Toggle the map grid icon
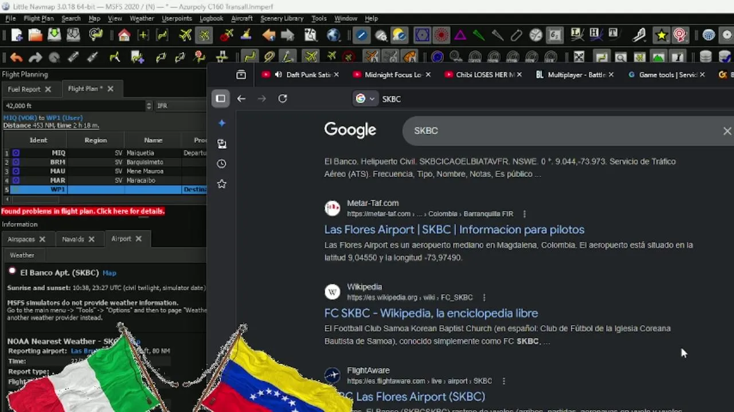 (x=709, y=35)
